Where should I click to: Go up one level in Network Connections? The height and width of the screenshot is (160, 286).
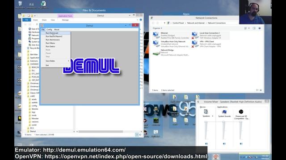tap(164, 23)
